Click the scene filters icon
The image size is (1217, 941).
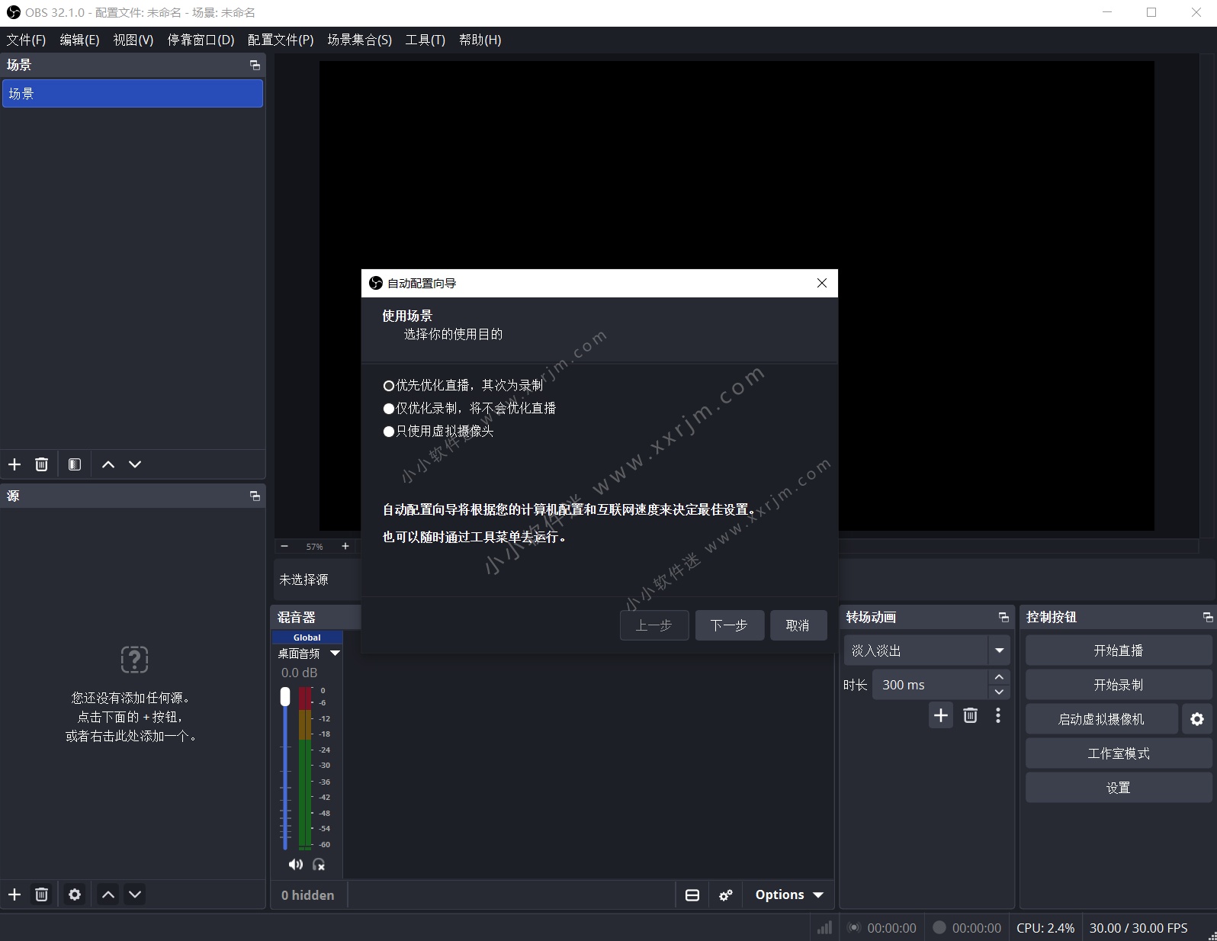pos(75,464)
